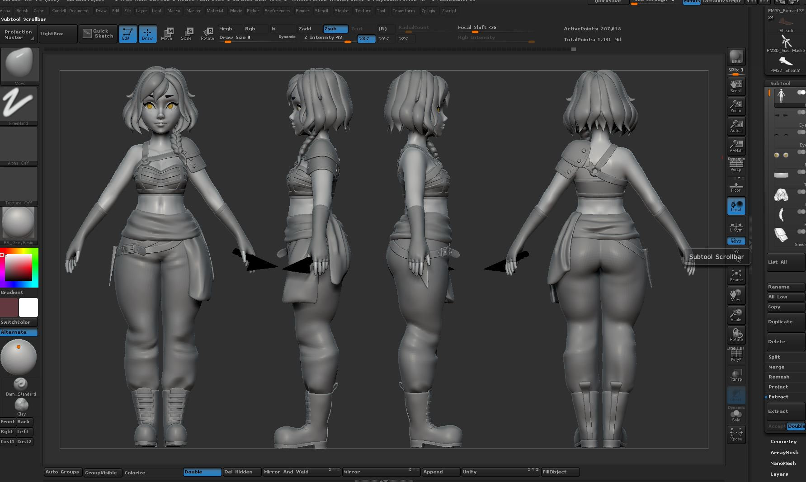Select the Move transform button in top shelf
The height and width of the screenshot is (482, 806).
(167, 34)
